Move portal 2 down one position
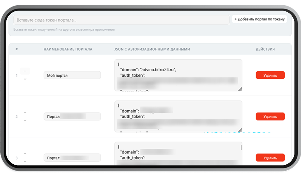This screenshot has width=302, height=176. click(x=25, y=120)
